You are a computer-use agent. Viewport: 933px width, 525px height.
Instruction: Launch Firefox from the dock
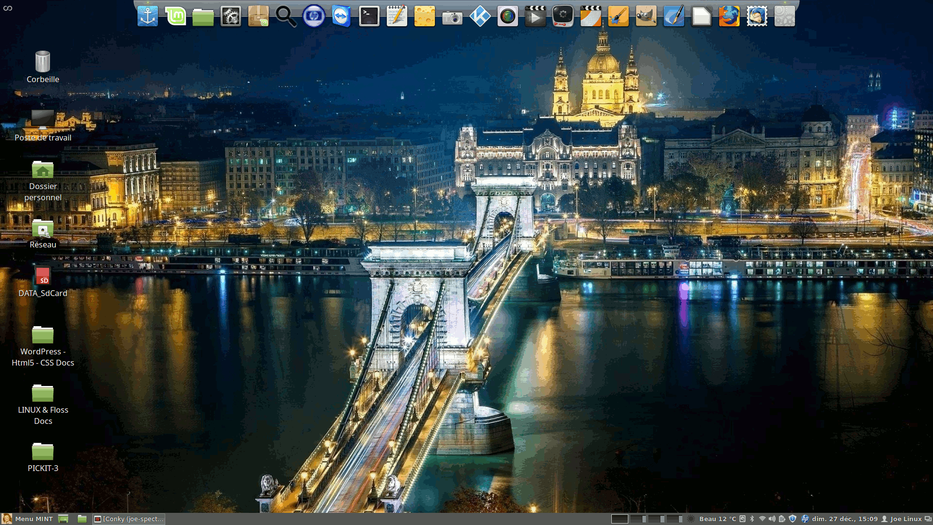click(x=729, y=17)
